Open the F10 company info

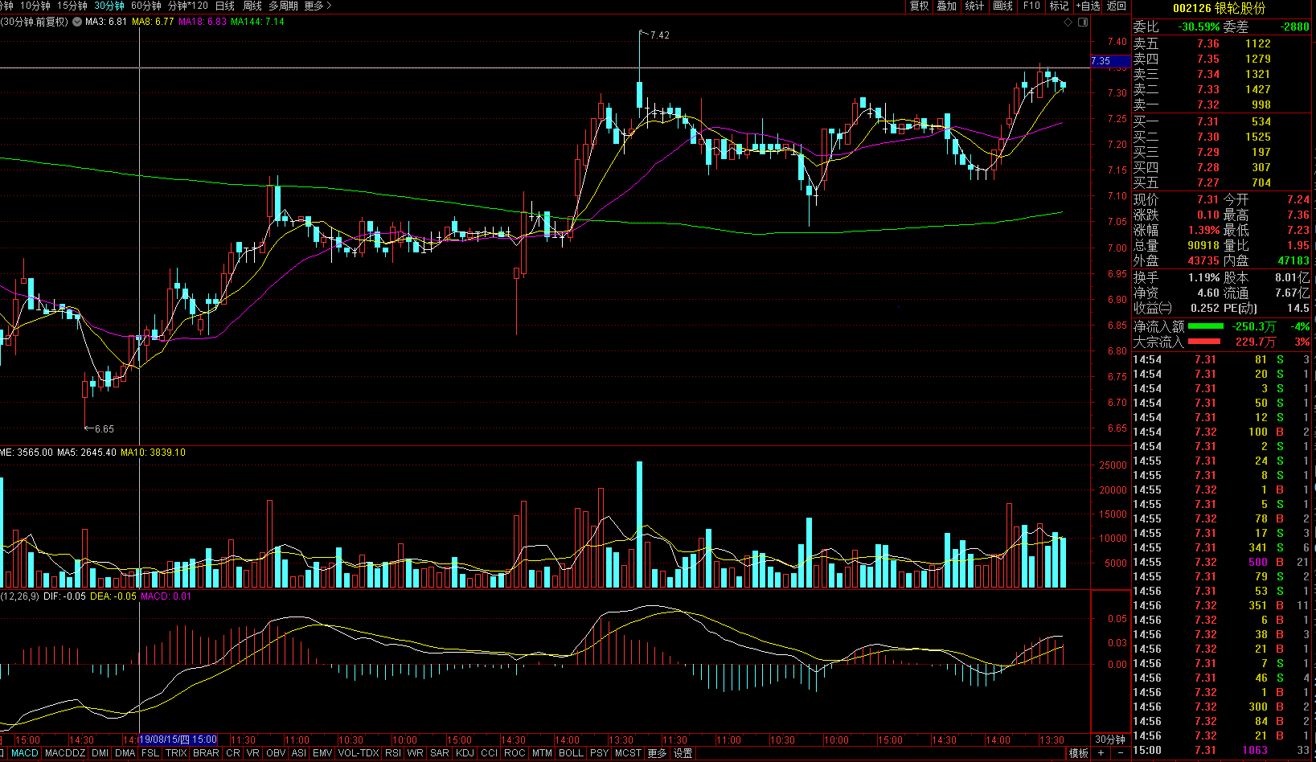1031,6
